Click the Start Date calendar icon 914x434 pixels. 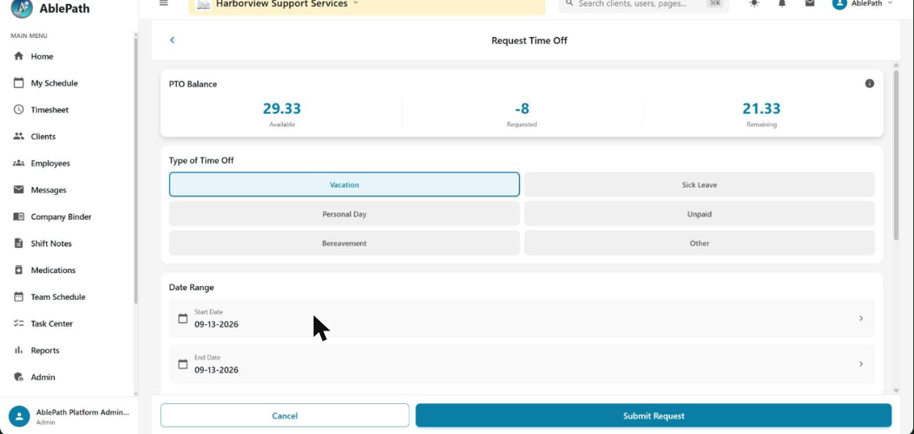[x=183, y=318]
